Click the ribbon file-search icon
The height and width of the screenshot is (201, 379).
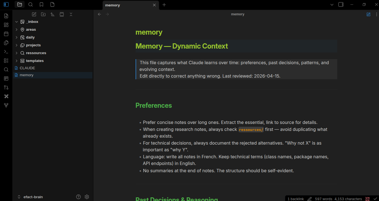click(x=6, y=16)
